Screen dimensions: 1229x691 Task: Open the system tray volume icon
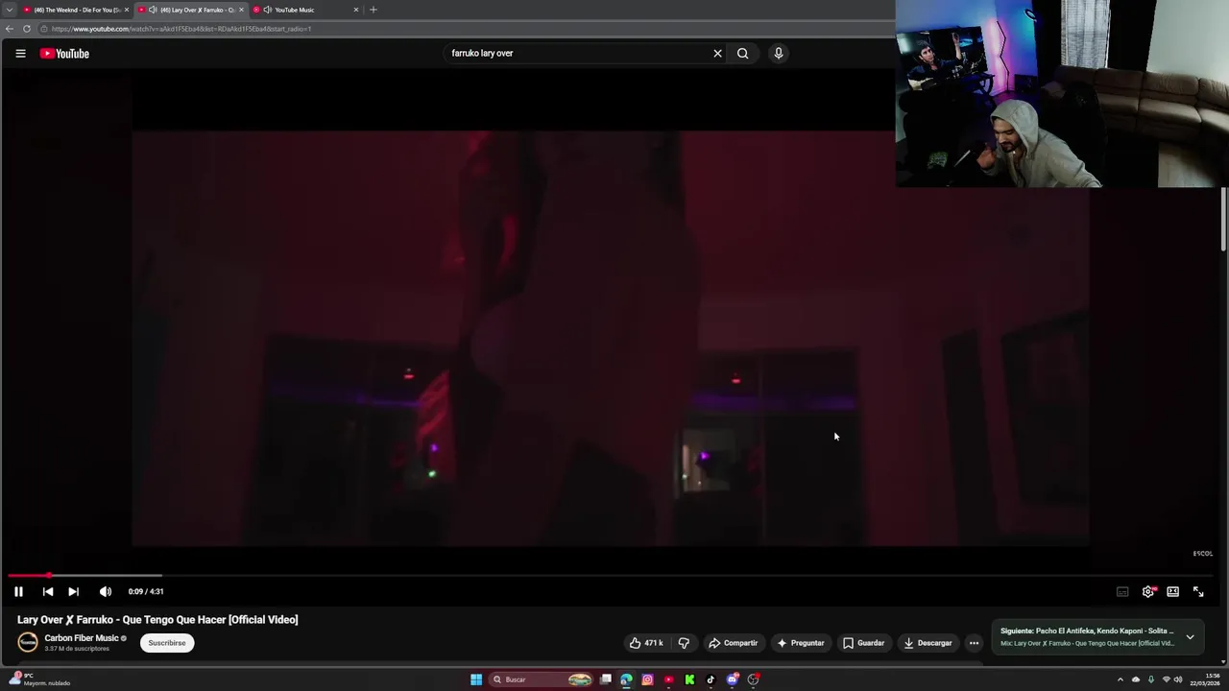1178,679
